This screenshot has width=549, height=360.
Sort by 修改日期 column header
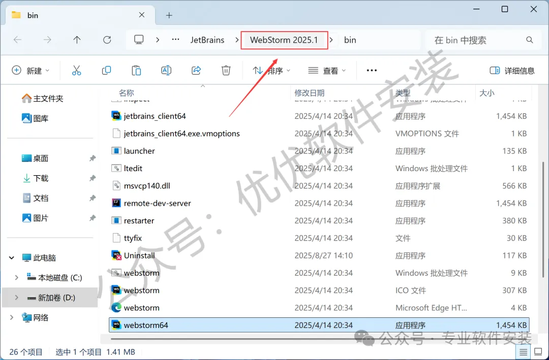[310, 93]
